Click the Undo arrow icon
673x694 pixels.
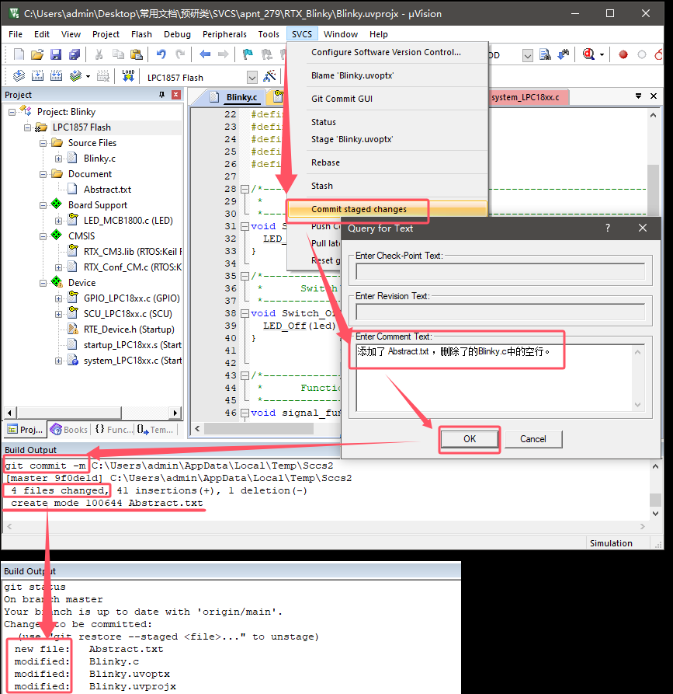coord(161,54)
